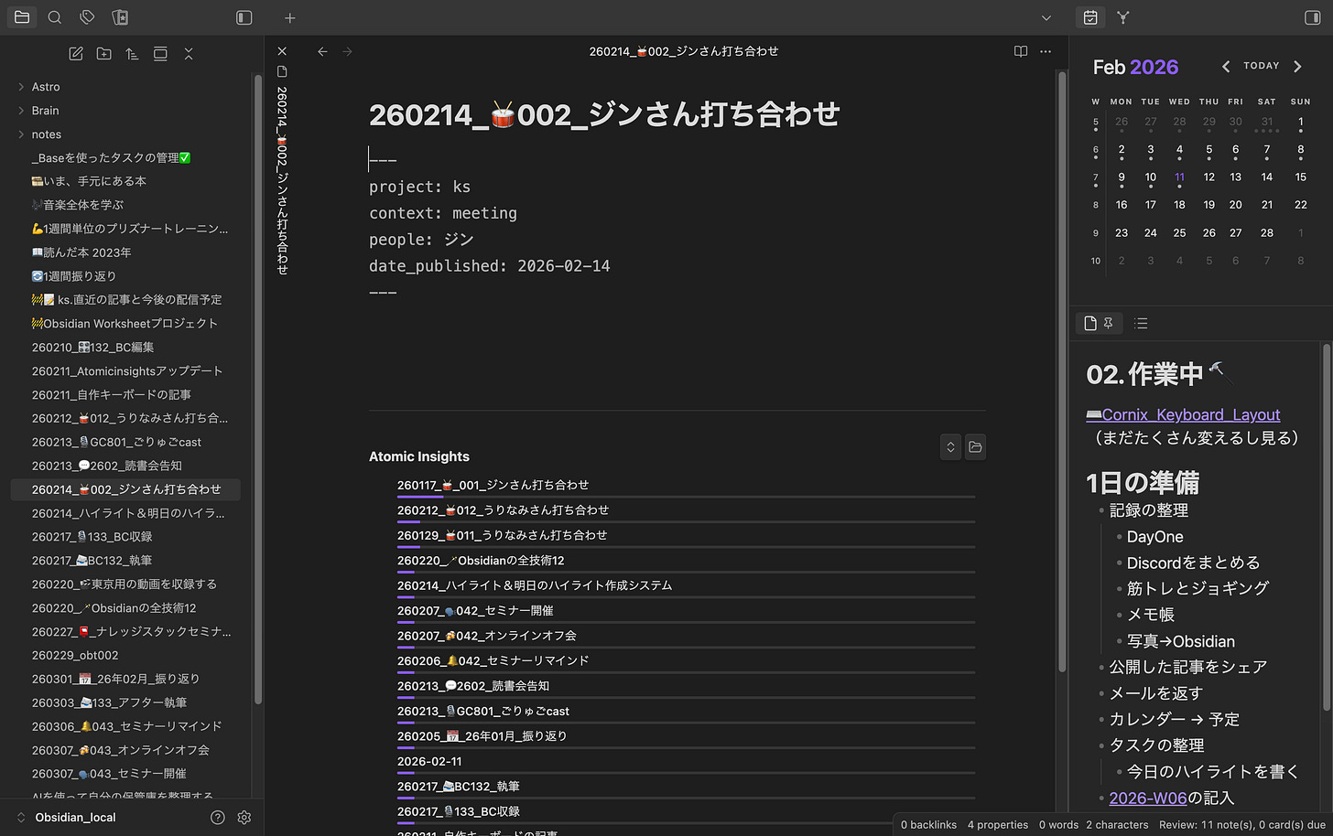
Task: Collapse all folders in the file explorer
Action: (189, 53)
